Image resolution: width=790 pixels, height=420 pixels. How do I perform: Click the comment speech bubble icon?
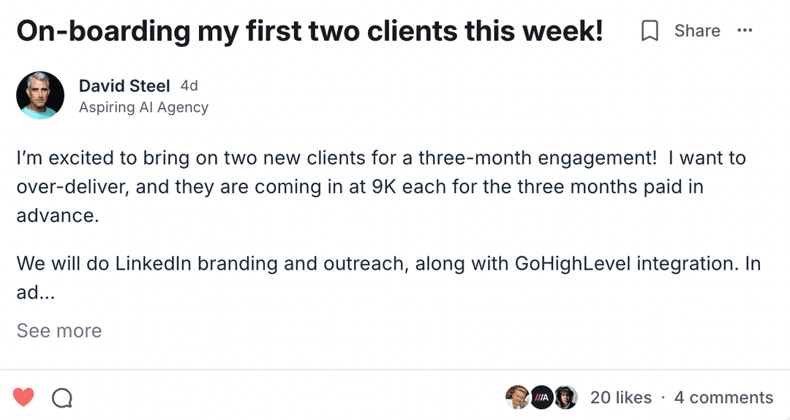click(x=62, y=397)
